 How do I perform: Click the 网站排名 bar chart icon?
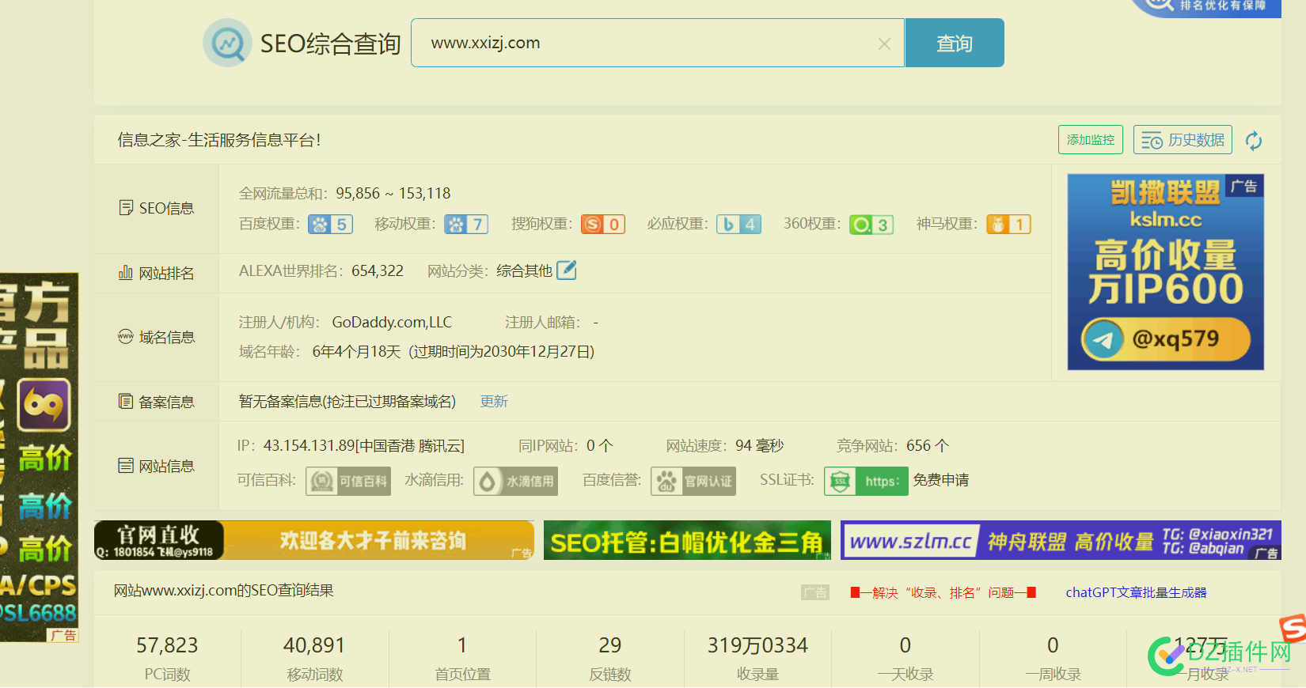[125, 273]
